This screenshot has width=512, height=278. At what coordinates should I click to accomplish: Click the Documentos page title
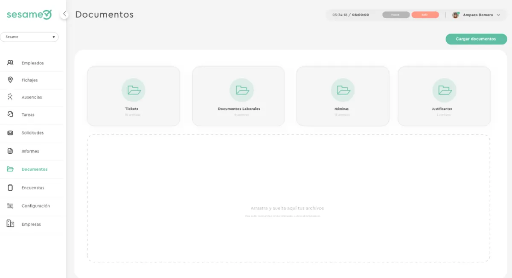[104, 15]
